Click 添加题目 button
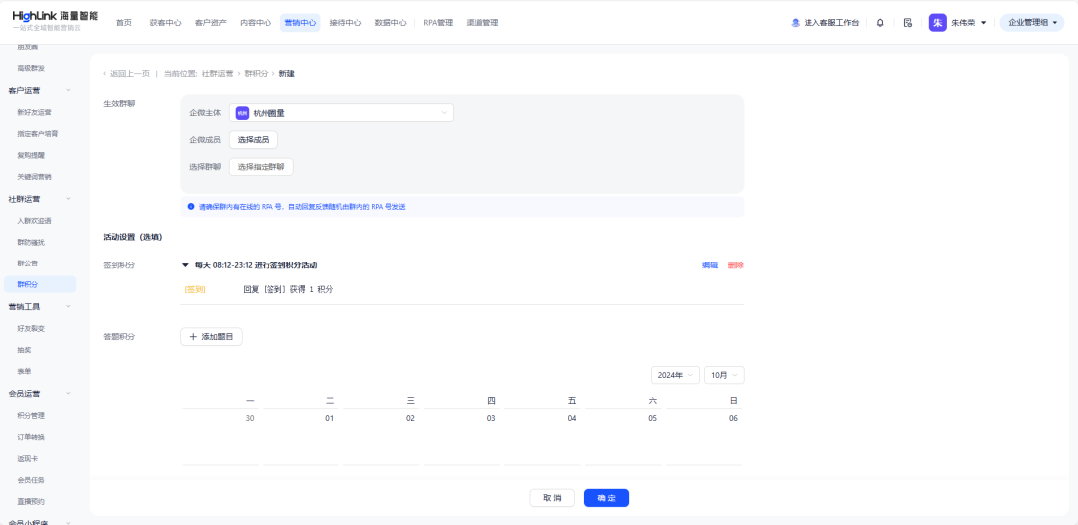This screenshot has height=525, width=1078. 211,337
